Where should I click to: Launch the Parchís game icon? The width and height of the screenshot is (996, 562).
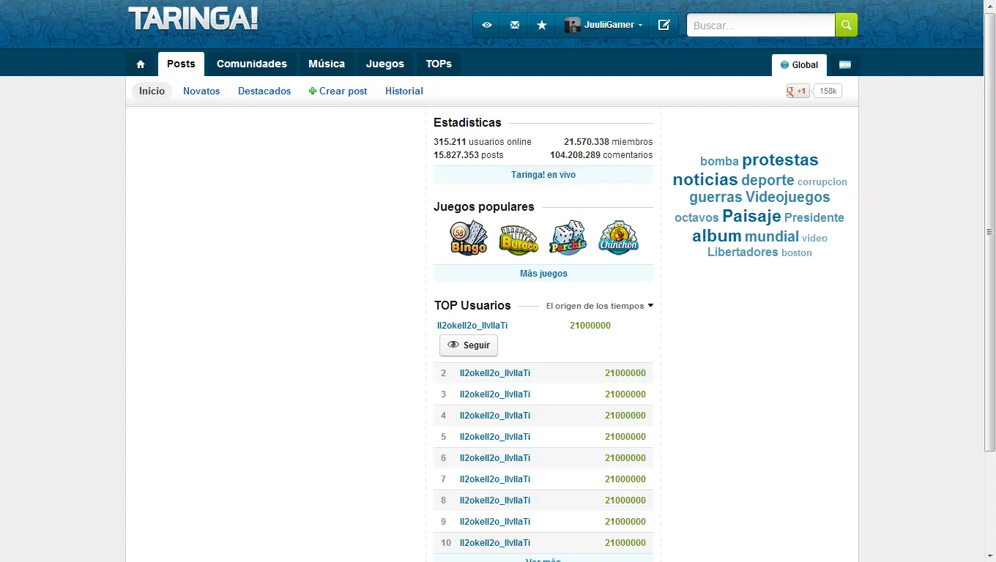568,238
